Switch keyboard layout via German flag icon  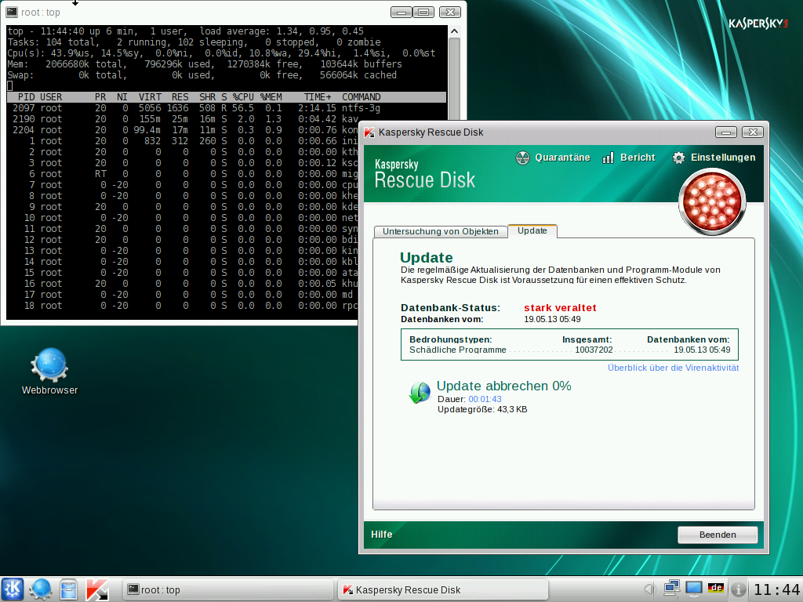tap(715, 589)
